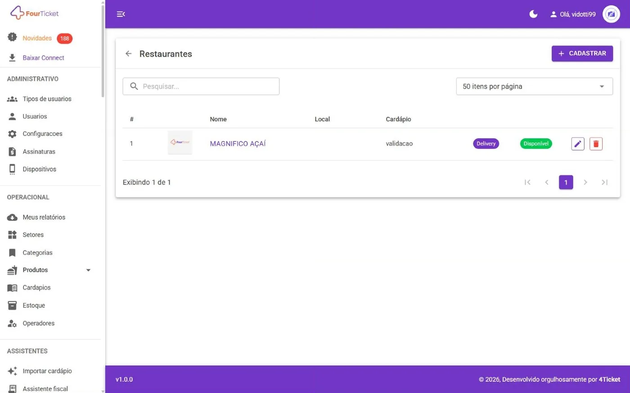The image size is (630, 393).
Task: Focus the Pesquisar search field
Action: click(201, 86)
